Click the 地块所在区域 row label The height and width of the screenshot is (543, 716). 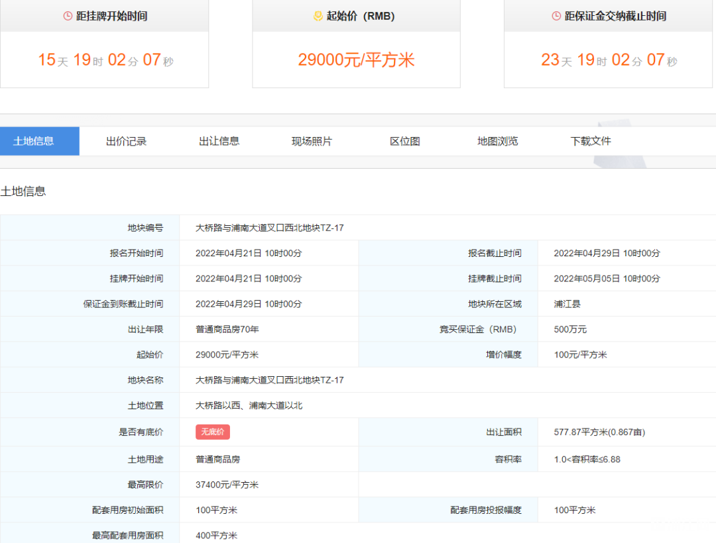[495, 304]
